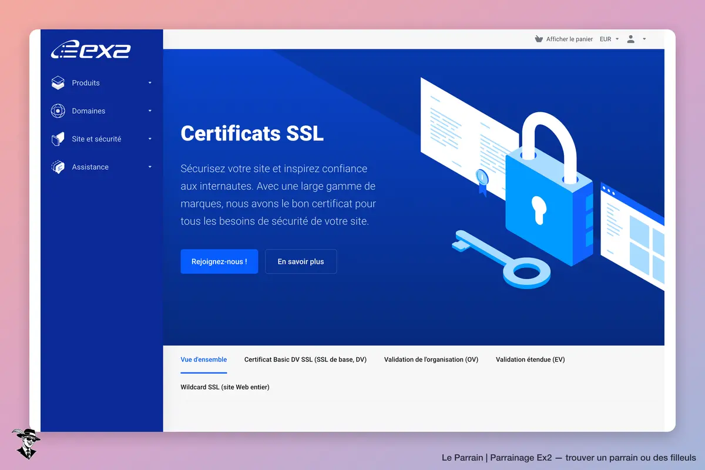
Task: Expand the Site et sécurité menu arrow
Action: coord(150,139)
